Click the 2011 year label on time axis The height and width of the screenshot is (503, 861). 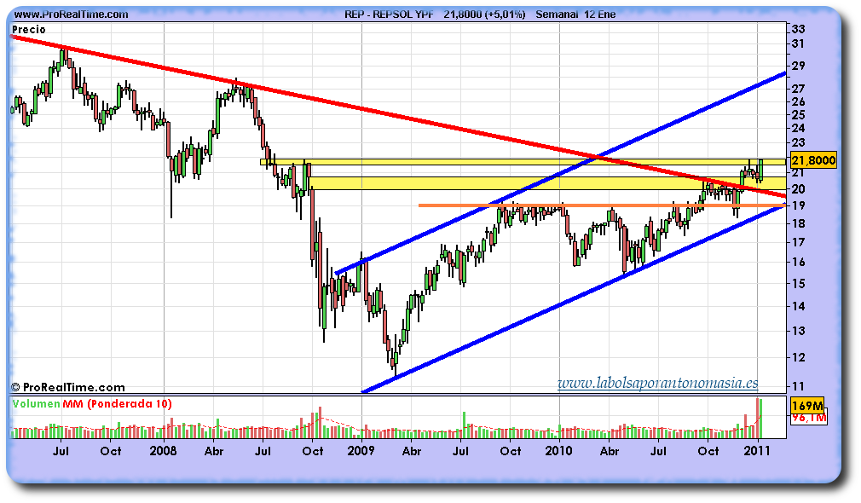click(757, 451)
